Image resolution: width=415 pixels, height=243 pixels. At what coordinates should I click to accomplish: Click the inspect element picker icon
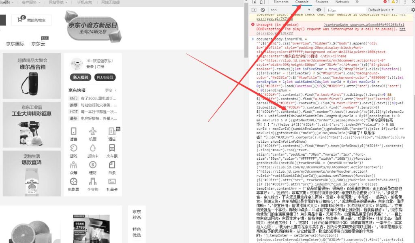[255, 2]
